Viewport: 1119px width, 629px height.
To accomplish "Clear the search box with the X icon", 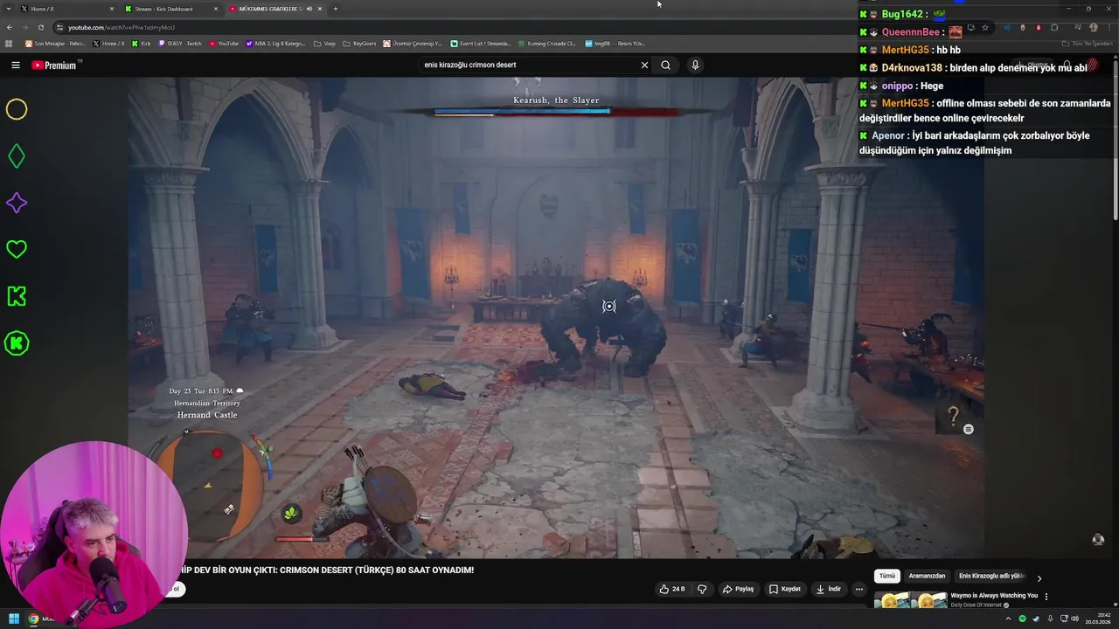I will click(644, 65).
